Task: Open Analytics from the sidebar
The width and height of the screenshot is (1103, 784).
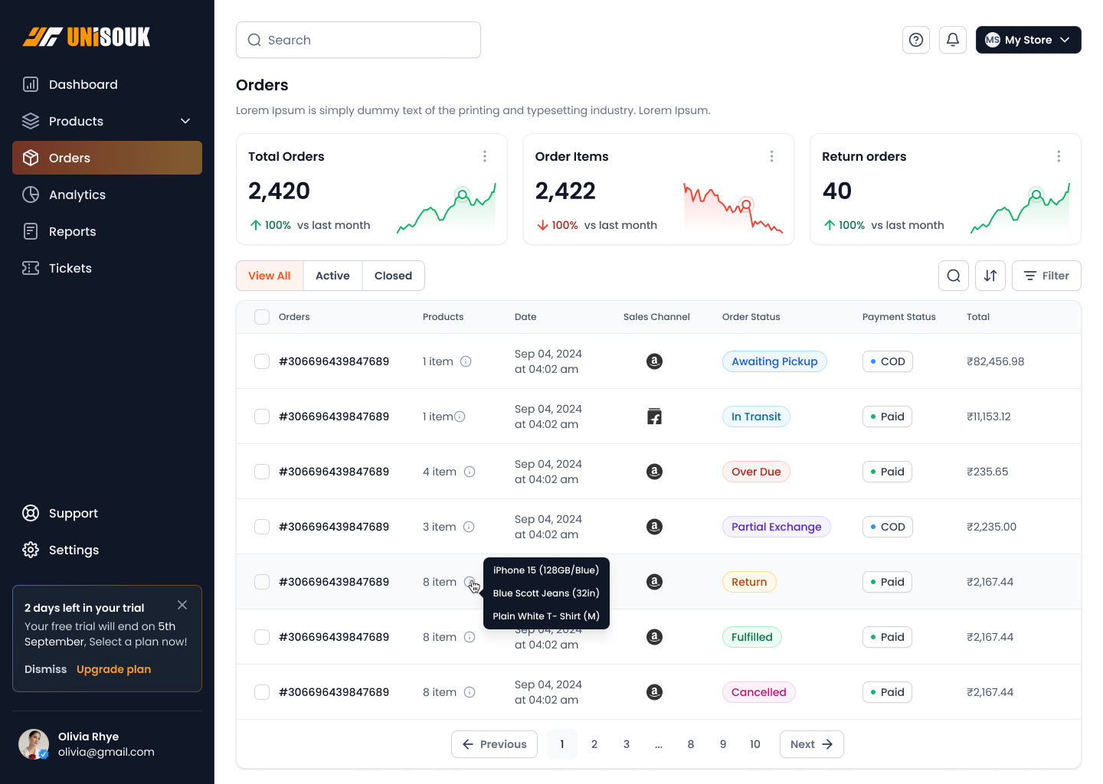Action: pos(77,194)
